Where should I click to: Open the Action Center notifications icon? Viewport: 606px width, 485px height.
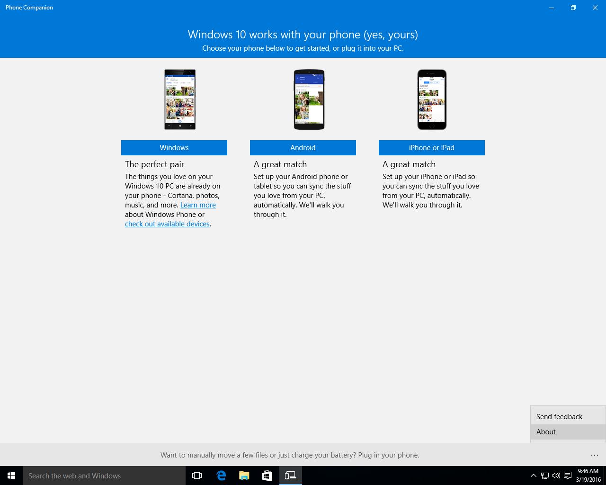[568, 476]
